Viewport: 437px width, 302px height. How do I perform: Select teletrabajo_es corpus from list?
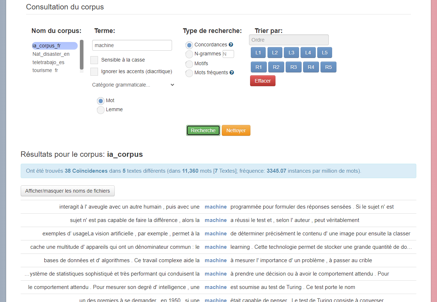coord(48,62)
